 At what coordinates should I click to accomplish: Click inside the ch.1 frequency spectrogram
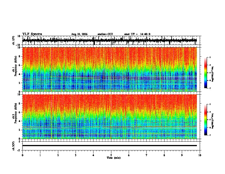(109, 69)
